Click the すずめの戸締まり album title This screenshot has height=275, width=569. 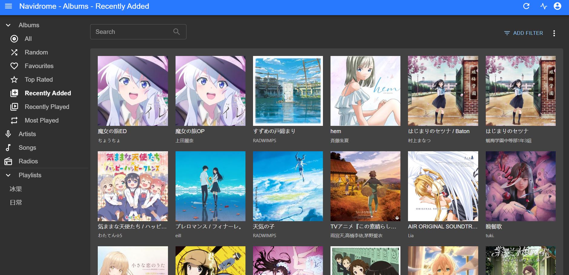click(274, 131)
